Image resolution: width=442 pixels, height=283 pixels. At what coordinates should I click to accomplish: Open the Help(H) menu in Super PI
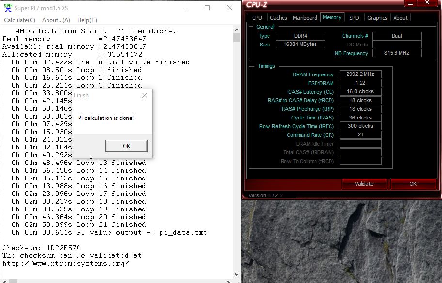(x=87, y=20)
